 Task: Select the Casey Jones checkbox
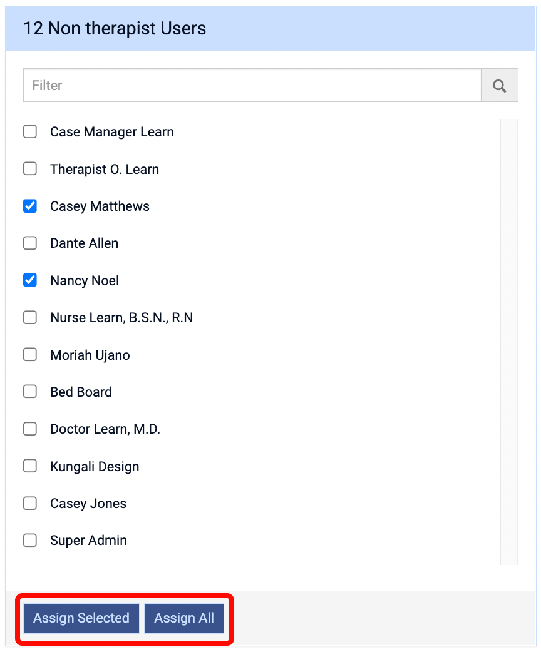click(x=30, y=504)
